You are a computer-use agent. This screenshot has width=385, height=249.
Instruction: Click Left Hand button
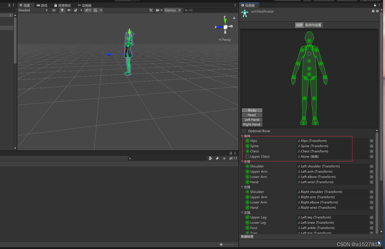click(x=252, y=120)
